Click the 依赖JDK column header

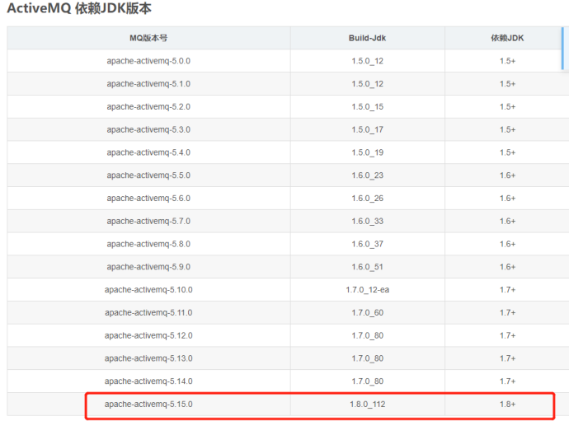tap(507, 38)
